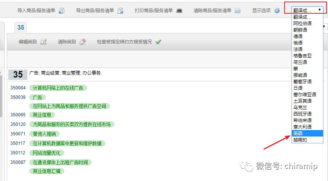Select 格鲁吉亚 in translate list

tap(307, 56)
